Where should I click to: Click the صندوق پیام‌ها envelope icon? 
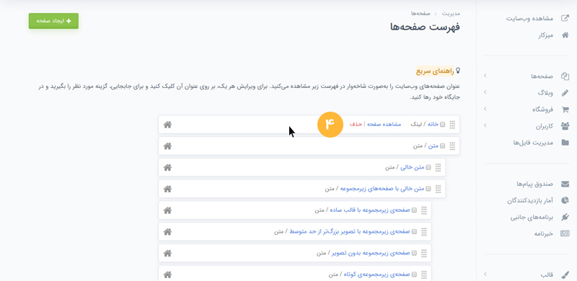pos(565,184)
